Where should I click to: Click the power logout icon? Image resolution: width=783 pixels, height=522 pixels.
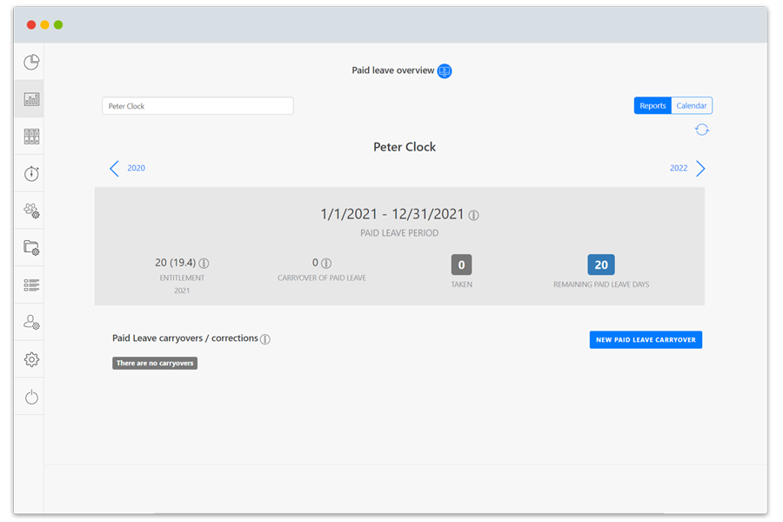click(31, 397)
